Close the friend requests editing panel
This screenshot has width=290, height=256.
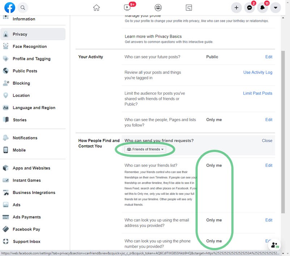[x=267, y=141]
